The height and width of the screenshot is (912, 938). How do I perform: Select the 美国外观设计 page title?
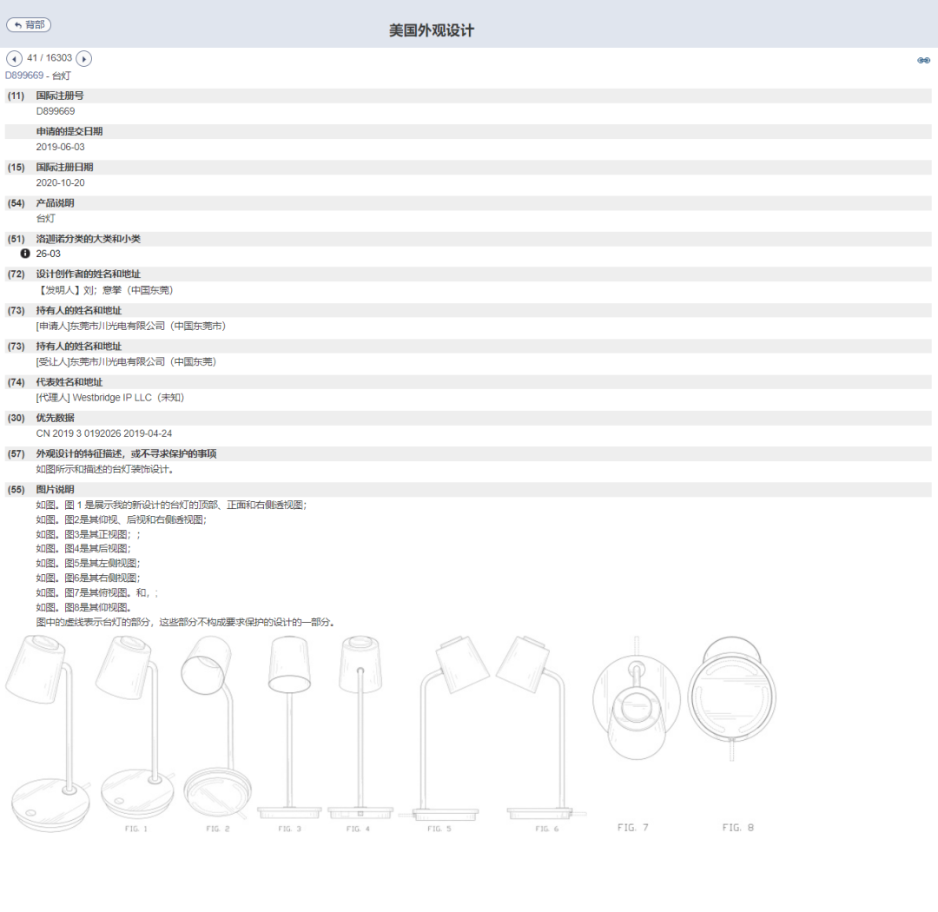coord(432,30)
